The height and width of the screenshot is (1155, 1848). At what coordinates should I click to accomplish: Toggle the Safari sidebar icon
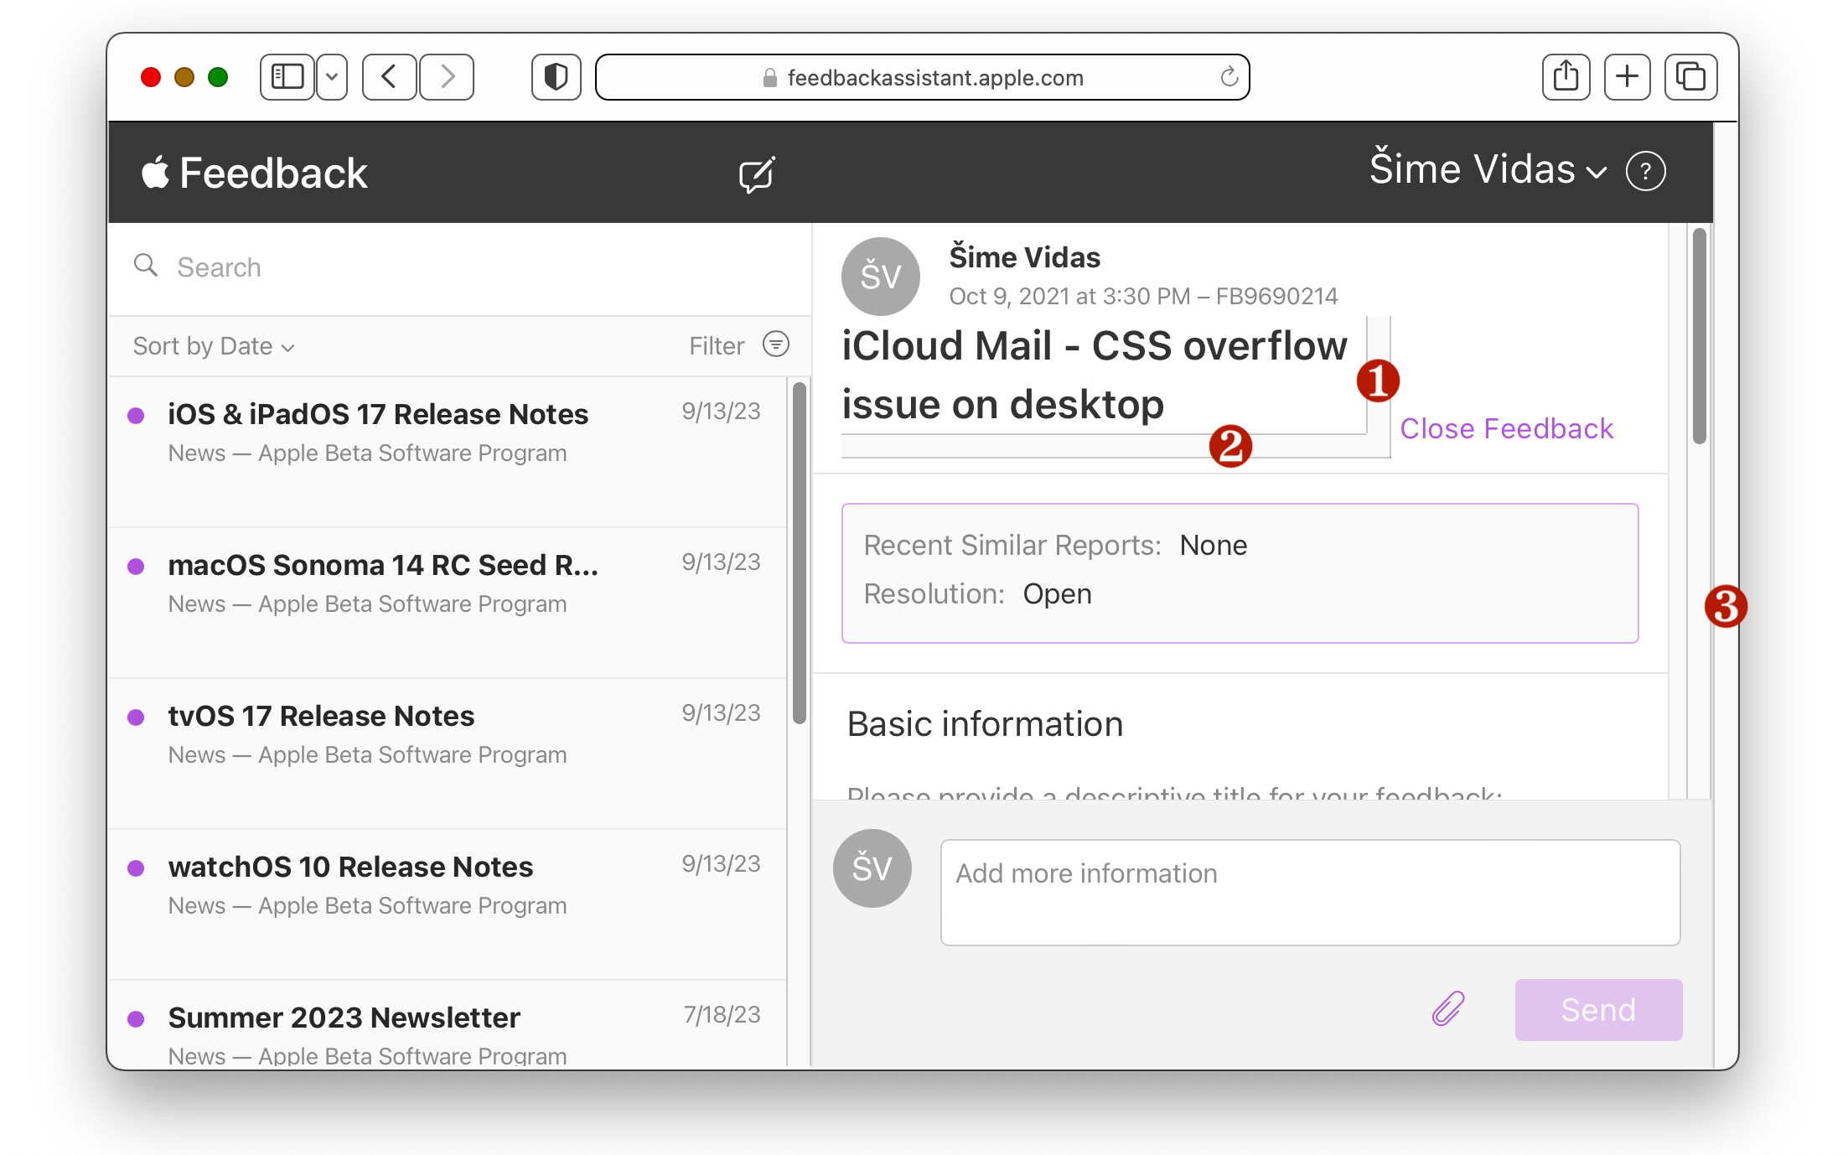287,77
